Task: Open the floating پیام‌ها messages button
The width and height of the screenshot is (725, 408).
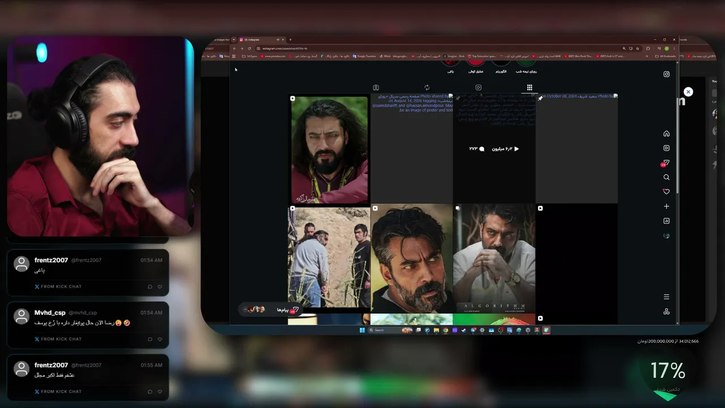Action: pyautogui.click(x=270, y=309)
